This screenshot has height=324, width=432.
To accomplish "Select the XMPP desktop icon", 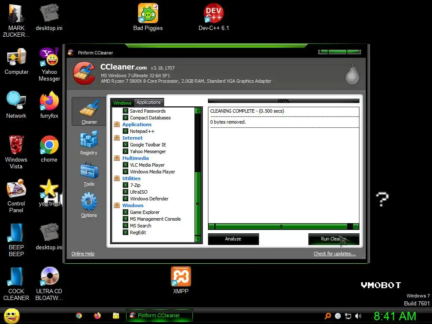I will 181,280.
